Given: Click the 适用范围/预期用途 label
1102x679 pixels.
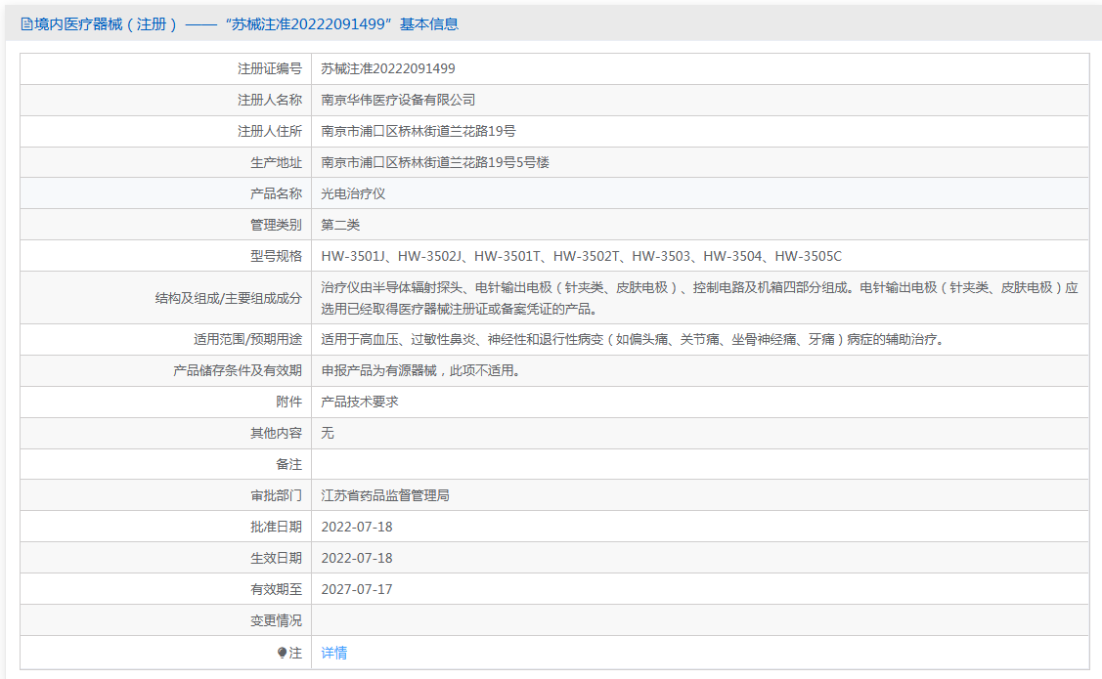Looking at the screenshot, I should (248, 340).
